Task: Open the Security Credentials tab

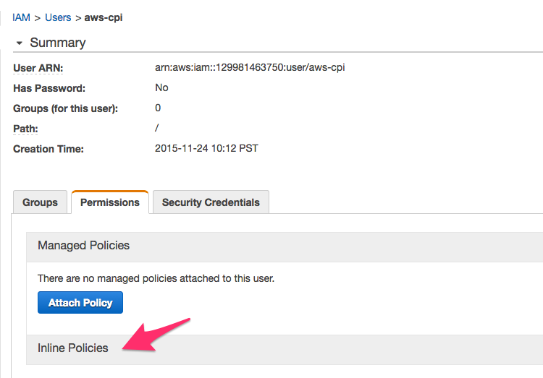Action: pos(211,202)
